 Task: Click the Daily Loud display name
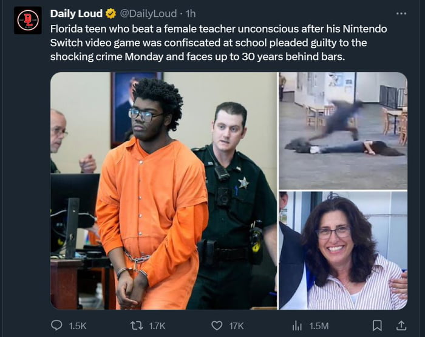click(x=76, y=13)
